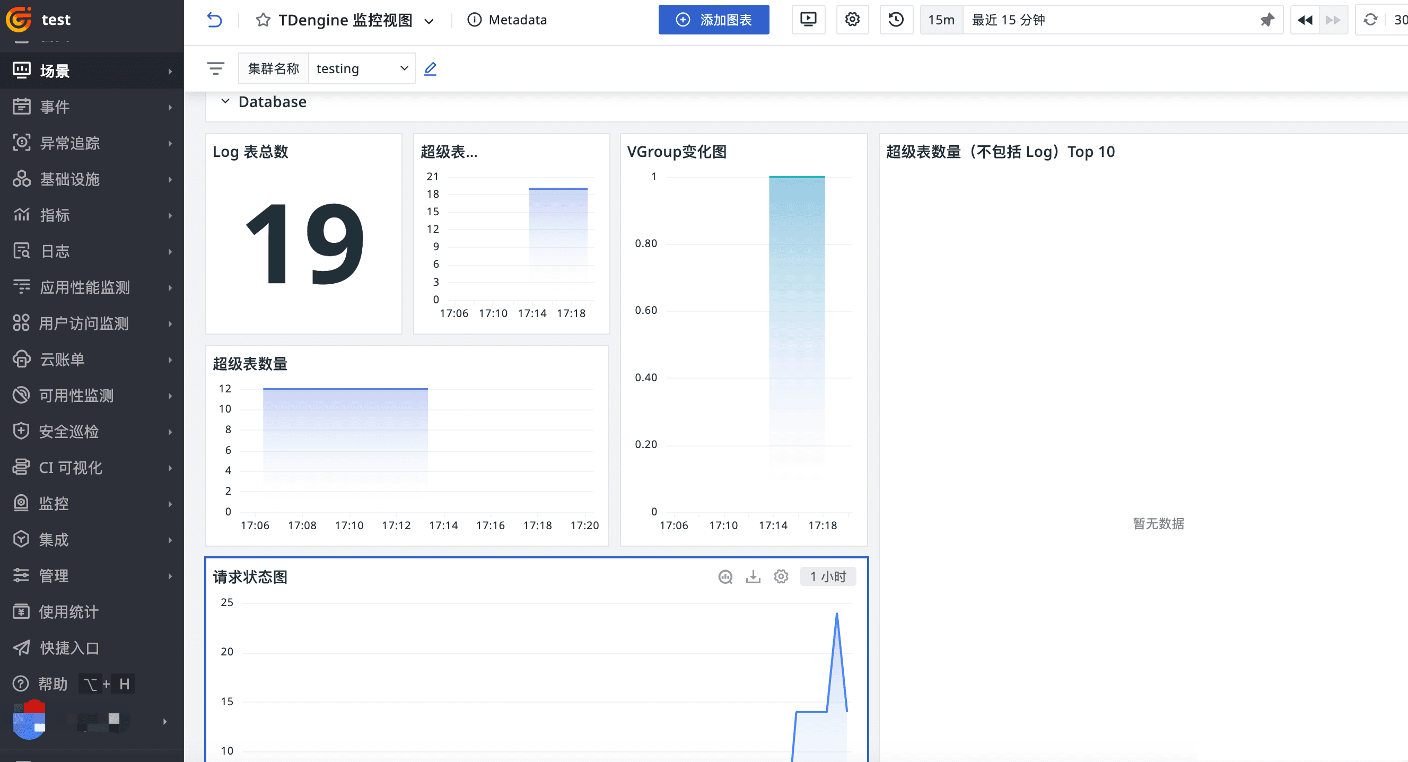Open the Metadata link
The image size is (1408, 762).
tap(506, 20)
